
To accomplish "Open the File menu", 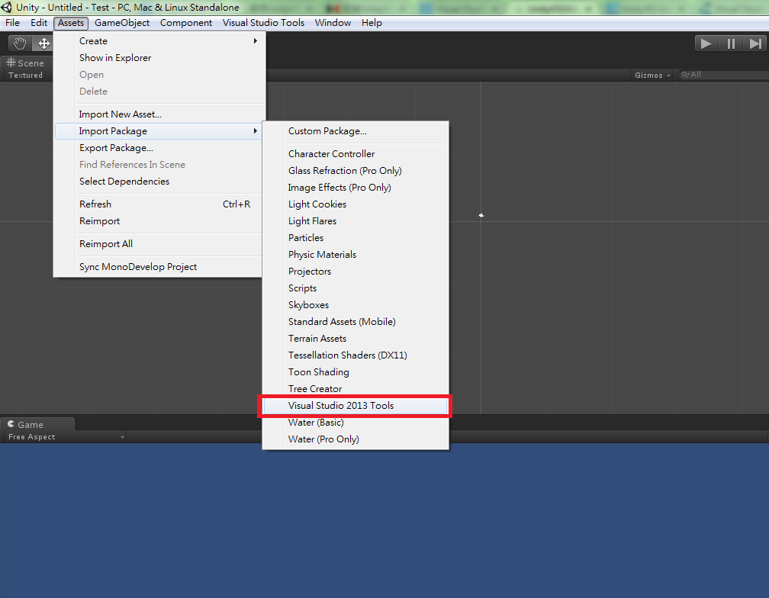I will pyautogui.click(x=12, y=23).
